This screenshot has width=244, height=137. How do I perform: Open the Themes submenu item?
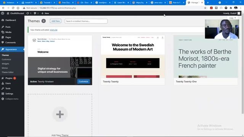pyautogui.click(x=5, y=55)
